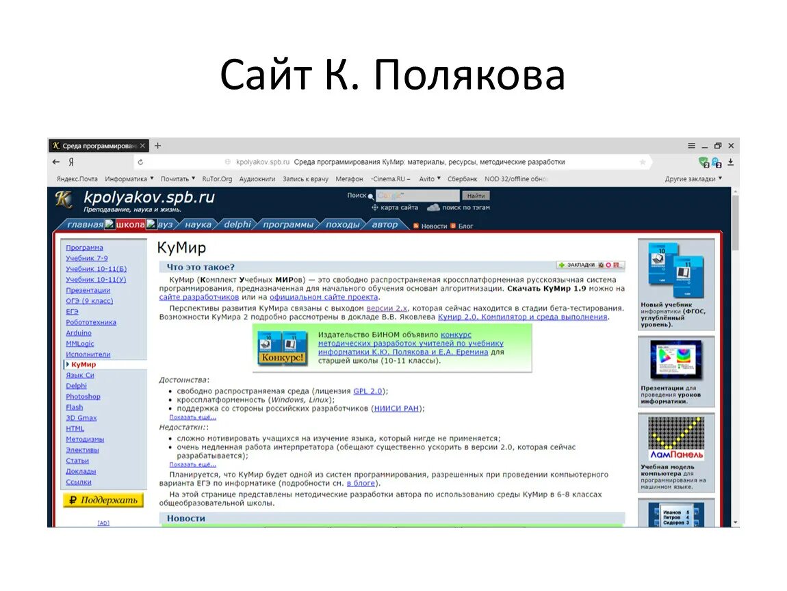Open поиск по тэгам cloud link

[459, 207]
